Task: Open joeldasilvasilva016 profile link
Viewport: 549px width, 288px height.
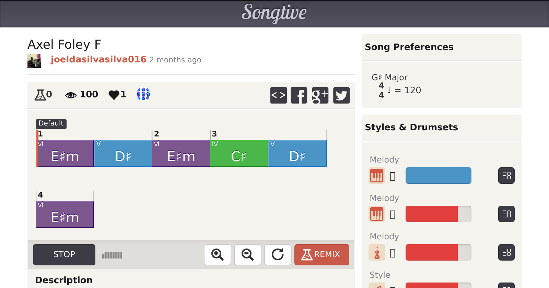Action: pos(98,60)
